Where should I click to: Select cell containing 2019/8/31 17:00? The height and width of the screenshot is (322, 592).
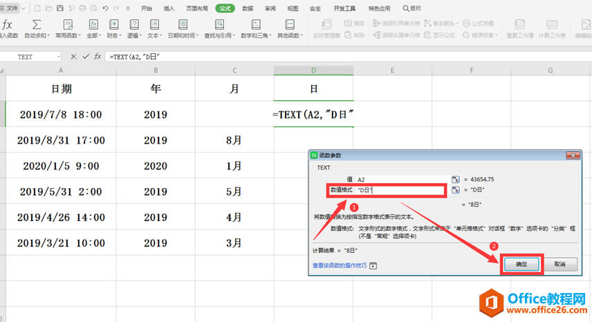point(61,140)
